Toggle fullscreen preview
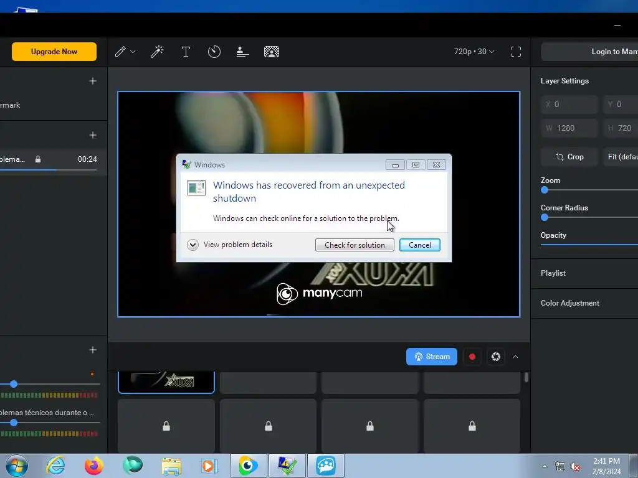The width and height of the screenshot is (638, 478). [x=515, y=52]
